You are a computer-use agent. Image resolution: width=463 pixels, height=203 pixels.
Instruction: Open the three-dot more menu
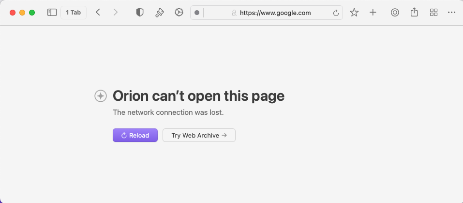[451, 13]
